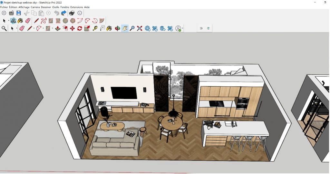Open a file using the folder icon

tap(11, 13)
